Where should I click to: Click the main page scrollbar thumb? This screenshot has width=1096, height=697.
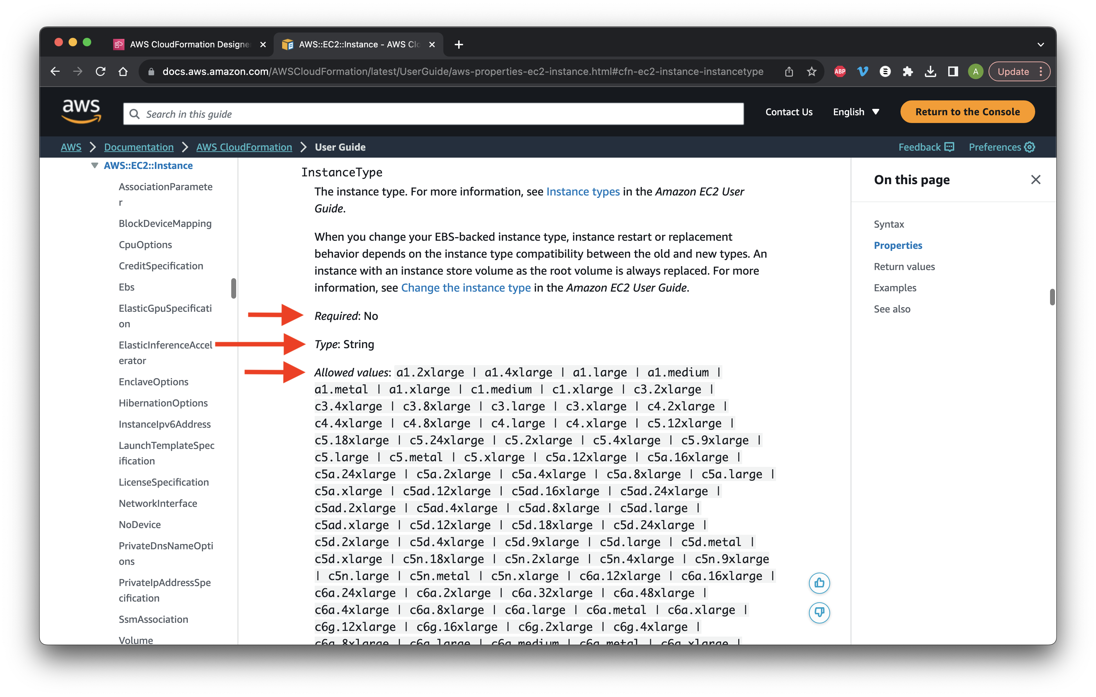[x=1052, y=297]
